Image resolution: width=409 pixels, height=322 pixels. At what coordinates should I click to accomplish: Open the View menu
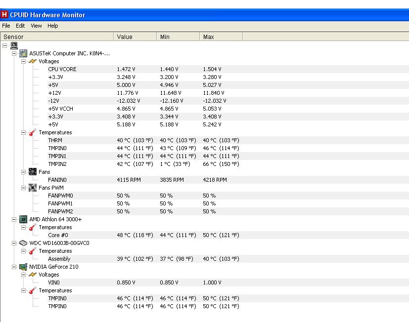pyautogui.click(x=36, y=26)
